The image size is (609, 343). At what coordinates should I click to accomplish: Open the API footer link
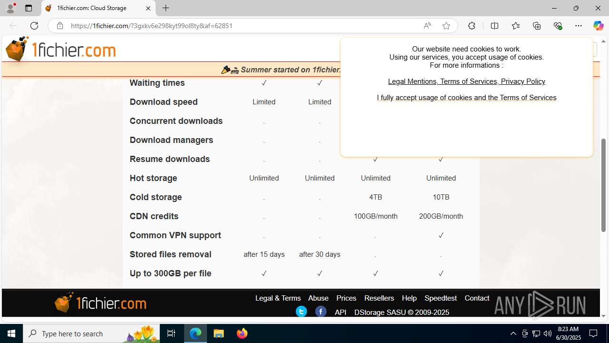341,312
